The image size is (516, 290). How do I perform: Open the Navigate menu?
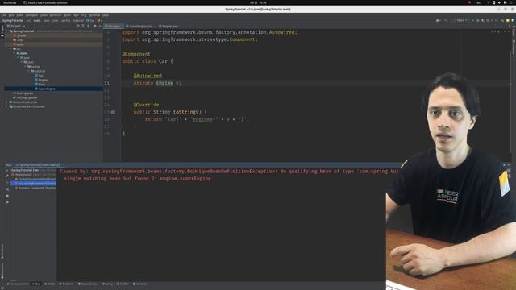[31, 15]
